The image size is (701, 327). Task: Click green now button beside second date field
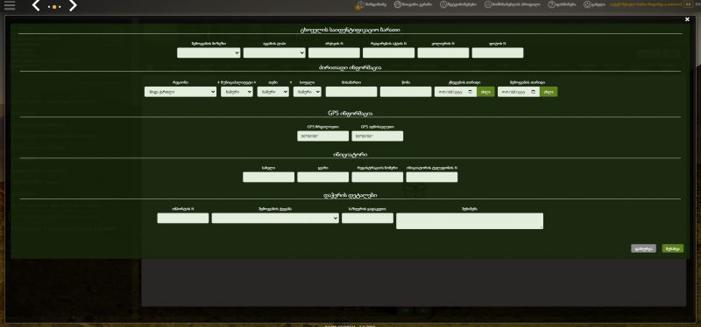click(x=549, y=92)
